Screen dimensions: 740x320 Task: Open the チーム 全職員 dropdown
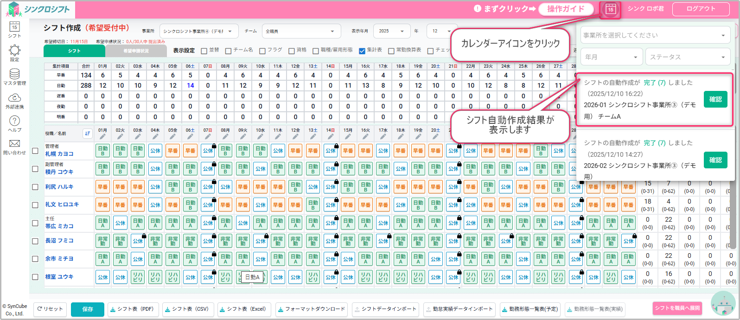pyautogui.click(x=301, y=31)
